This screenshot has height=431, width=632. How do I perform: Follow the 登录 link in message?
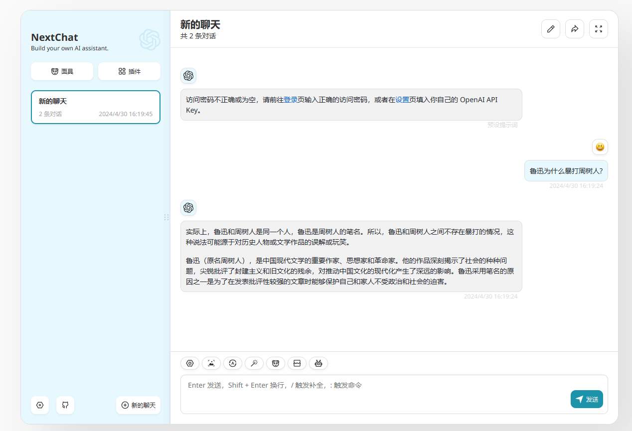click(x=291, y=100)
